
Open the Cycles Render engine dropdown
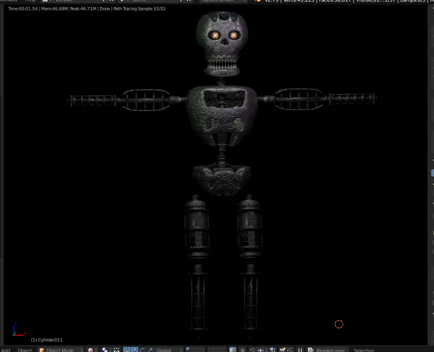click(x=223, y=1)
